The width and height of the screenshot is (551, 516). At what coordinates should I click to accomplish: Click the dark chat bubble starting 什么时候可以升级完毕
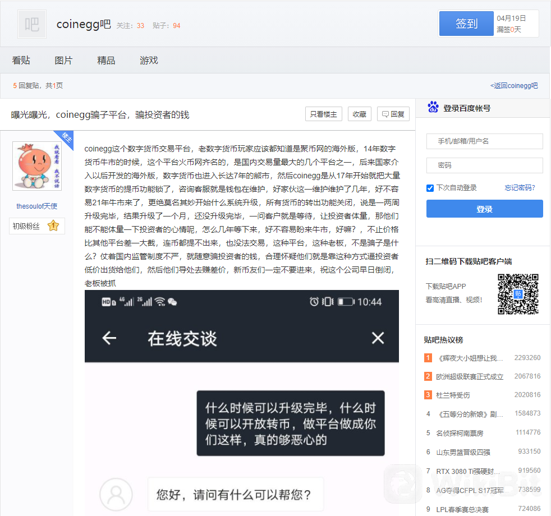[x=291, y=423]
